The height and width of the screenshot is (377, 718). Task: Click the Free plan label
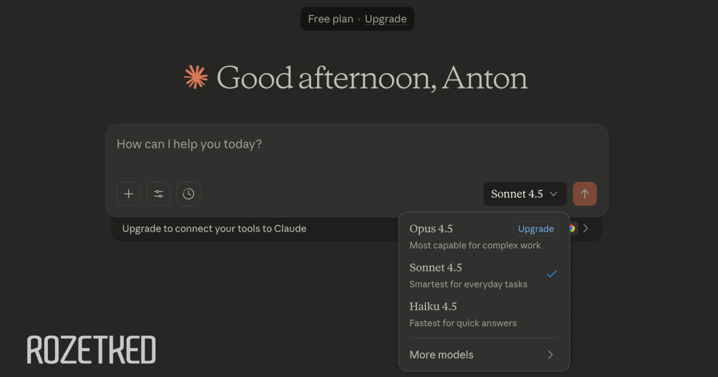[x=330, y=19]
